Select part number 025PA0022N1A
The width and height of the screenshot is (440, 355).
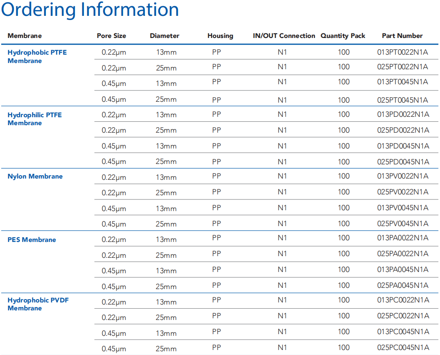pyautogui.click(x=403, y=254)
